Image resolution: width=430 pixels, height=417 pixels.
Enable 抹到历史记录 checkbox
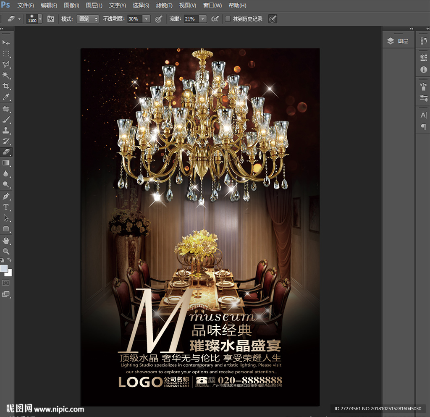click(x=227, y=18)
